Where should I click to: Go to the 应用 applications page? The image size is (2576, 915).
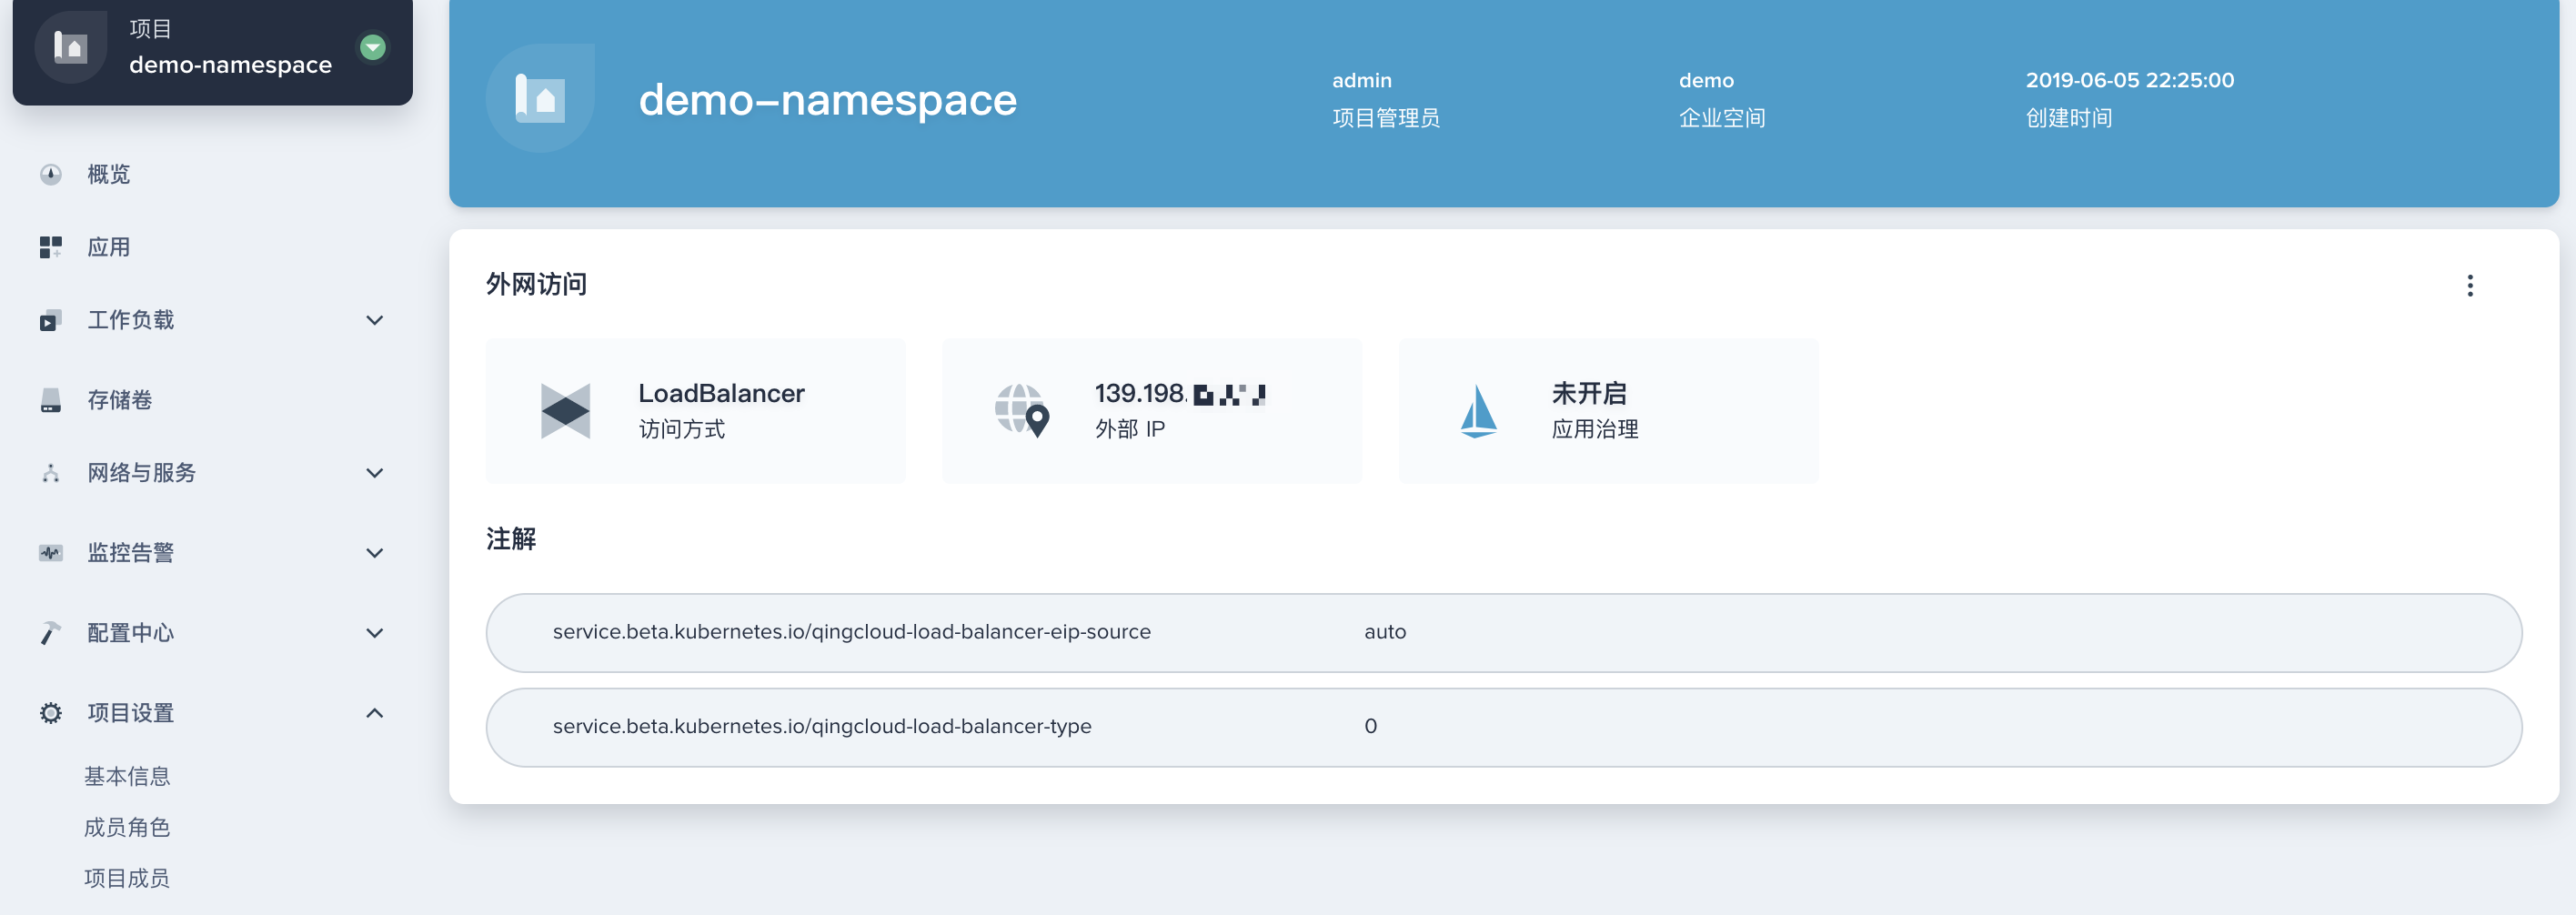click(x=108, y=247)
